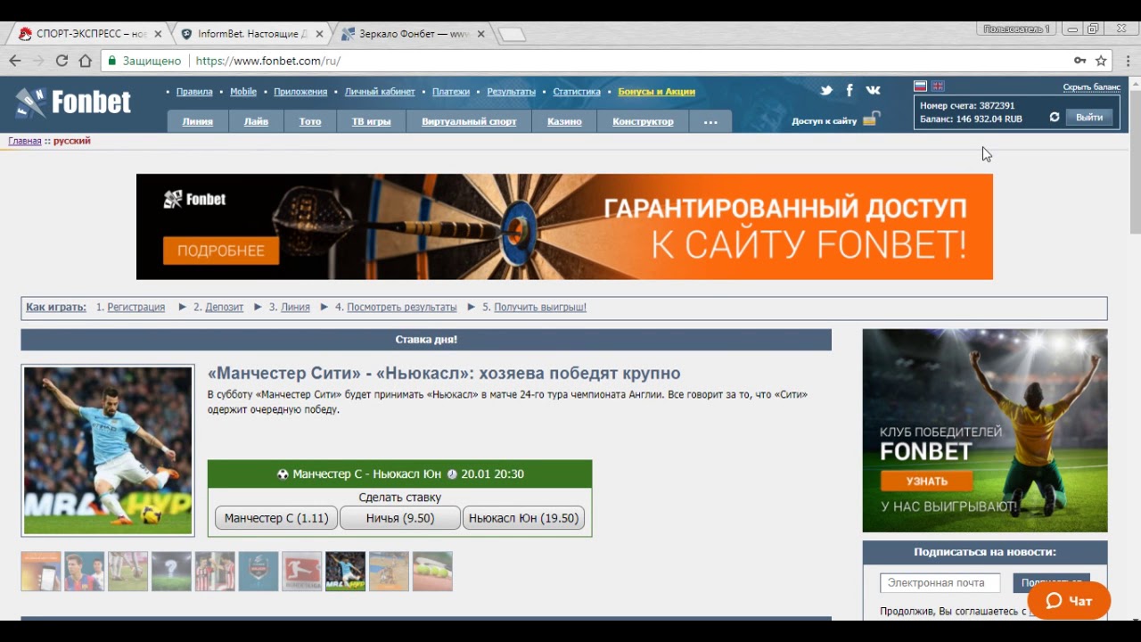
Task: Select the phone app thumbnail
Action: [x=41, y=572]
